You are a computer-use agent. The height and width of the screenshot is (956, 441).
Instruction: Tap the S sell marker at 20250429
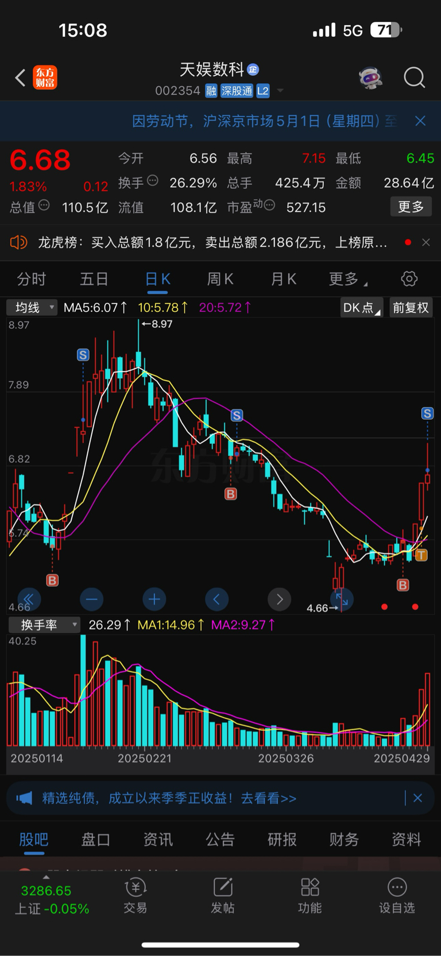pyautogui.click(x=427, y=413)
